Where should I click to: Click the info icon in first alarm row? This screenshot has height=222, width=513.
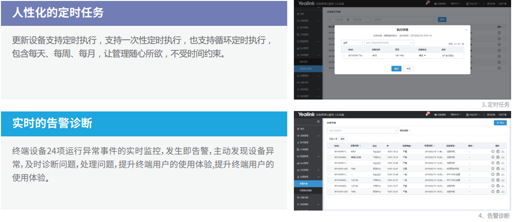point(492,151)
